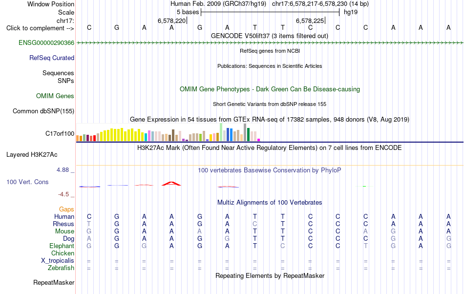The height and width of the screenshot is (294, 464).
Task: Open the Gene Expression in 54 tissues GTEx title
Action: (x=269, y=120)
